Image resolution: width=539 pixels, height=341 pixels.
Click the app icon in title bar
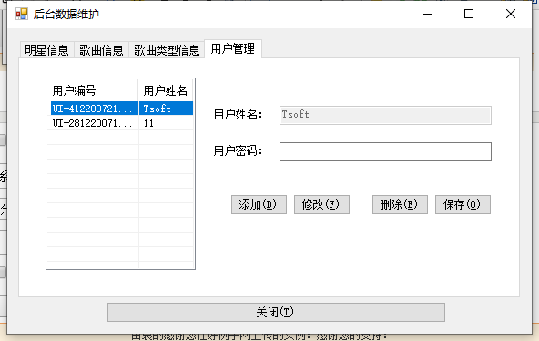coord(22,14)
